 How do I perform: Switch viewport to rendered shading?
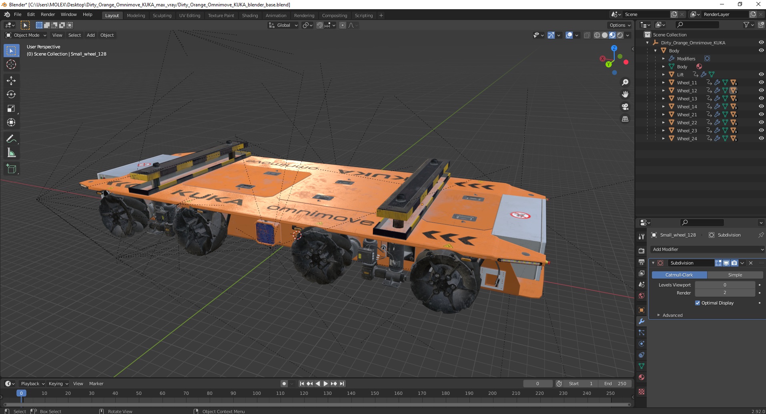pos(620,35)
